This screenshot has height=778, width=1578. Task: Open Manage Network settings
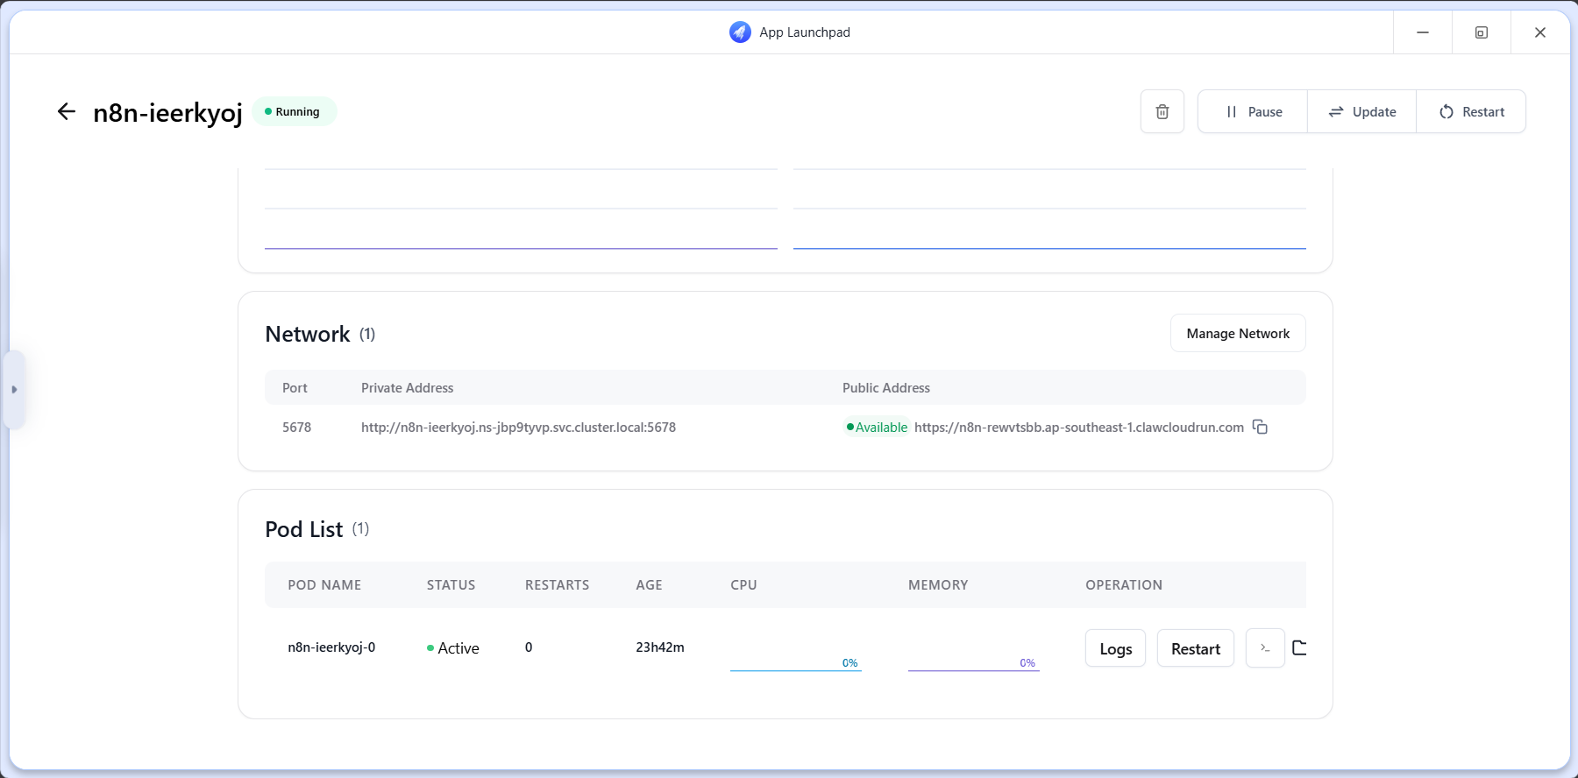click(x=1237, y=334)
